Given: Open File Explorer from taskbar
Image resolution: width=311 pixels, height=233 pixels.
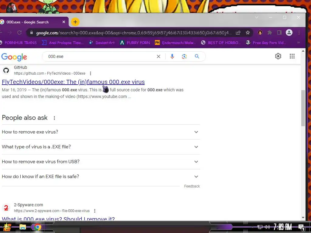Looking at the screenshot, I should [22, 227].
